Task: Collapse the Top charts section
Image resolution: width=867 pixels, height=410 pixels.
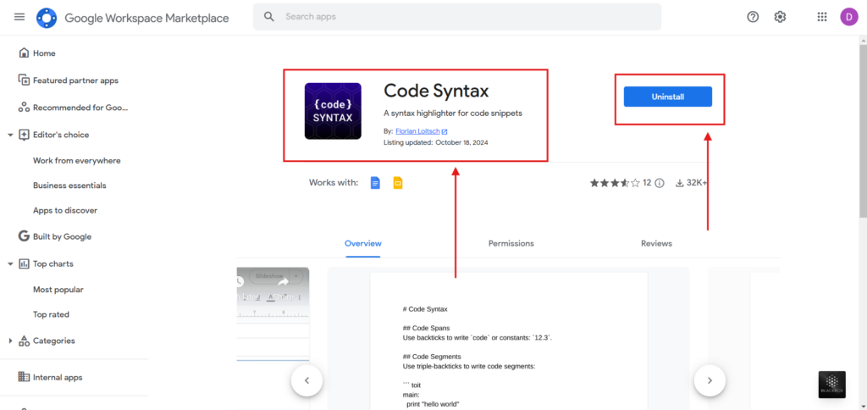Action: point(10,263)
